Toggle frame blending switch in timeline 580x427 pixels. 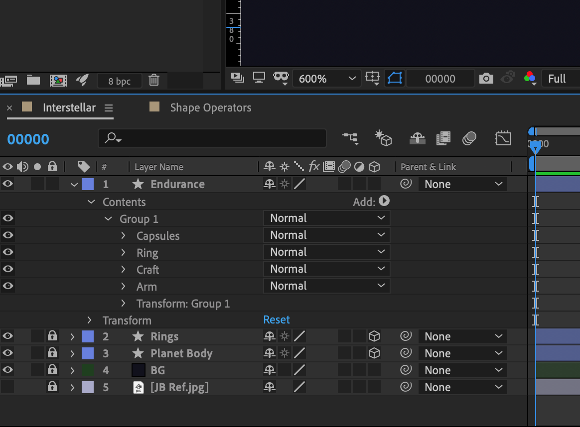tap(443, 138)
